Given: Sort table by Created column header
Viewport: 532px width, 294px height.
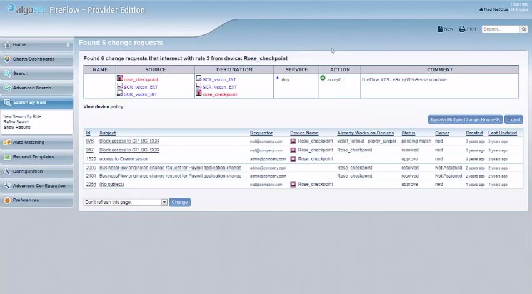Looking at the screenshot, I should tap(474, 133).
